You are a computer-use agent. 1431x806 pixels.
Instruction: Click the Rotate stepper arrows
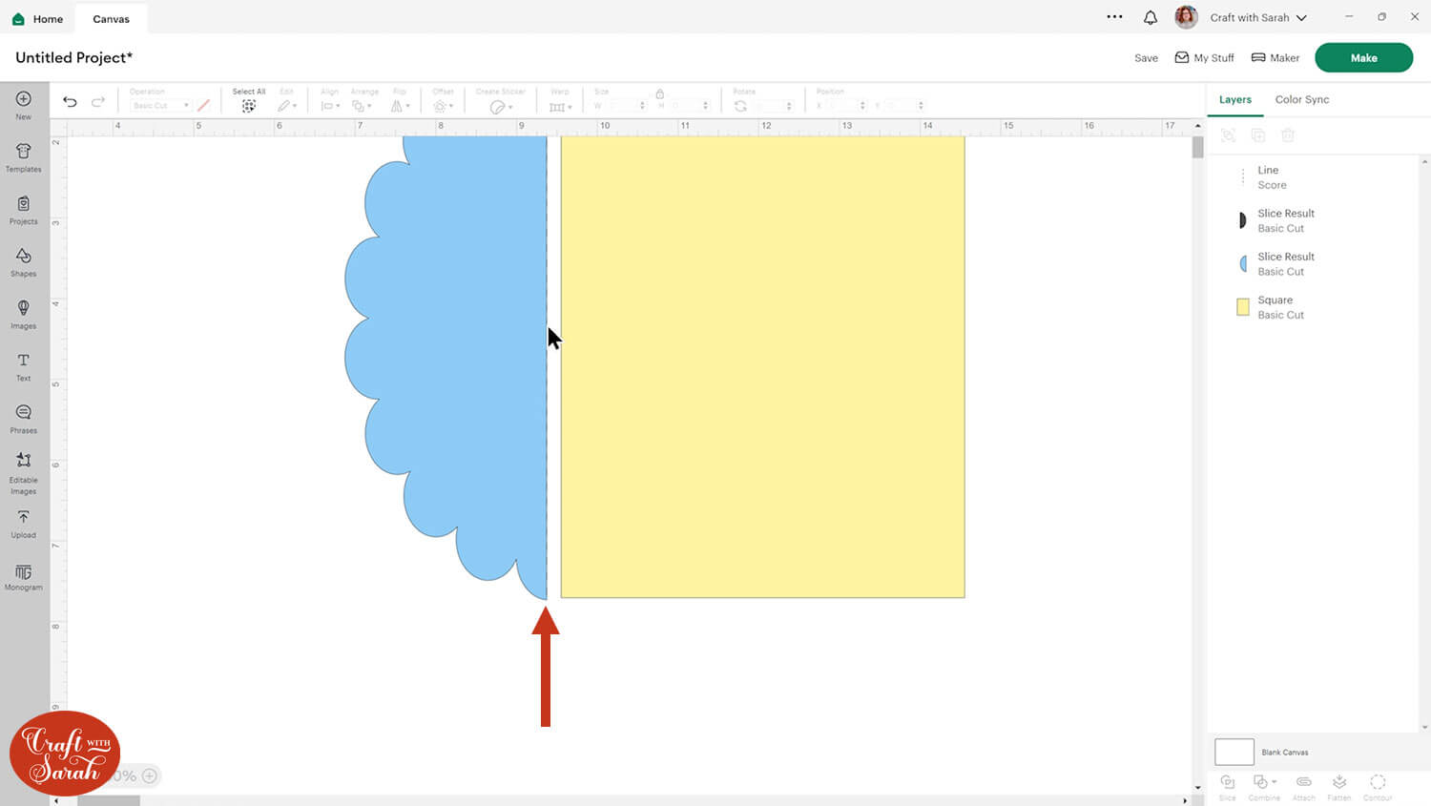pos(789,106)
